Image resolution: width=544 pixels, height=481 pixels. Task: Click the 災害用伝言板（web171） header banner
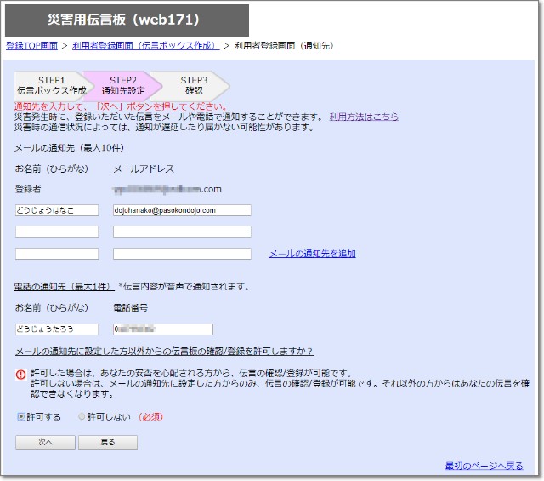click(127, 20)
